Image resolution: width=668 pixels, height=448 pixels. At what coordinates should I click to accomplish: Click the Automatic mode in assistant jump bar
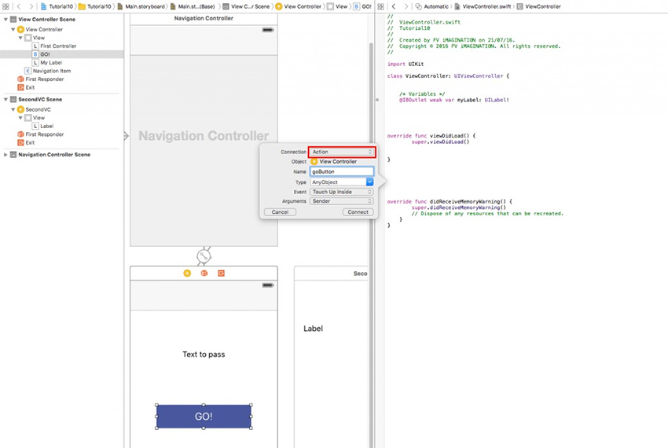pyautogui.click(x=432, y=6)
